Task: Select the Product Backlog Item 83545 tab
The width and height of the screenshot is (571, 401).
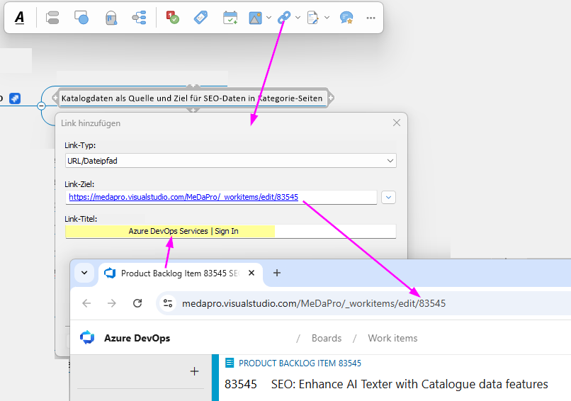Action: coord(180,273)
